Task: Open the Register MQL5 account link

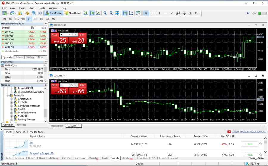Action: point(253,131)
